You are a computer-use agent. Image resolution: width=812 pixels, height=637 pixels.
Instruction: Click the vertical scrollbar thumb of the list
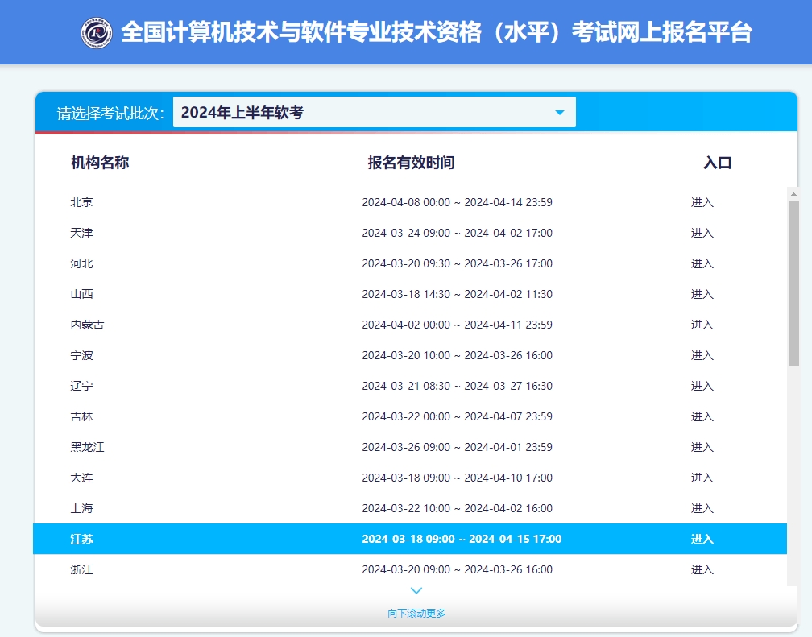point(793,283)
